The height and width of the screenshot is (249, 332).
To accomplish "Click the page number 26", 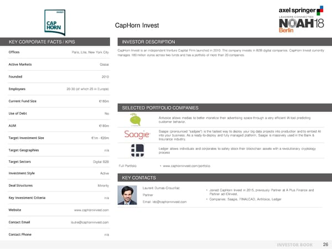I will tap(325, 244).
